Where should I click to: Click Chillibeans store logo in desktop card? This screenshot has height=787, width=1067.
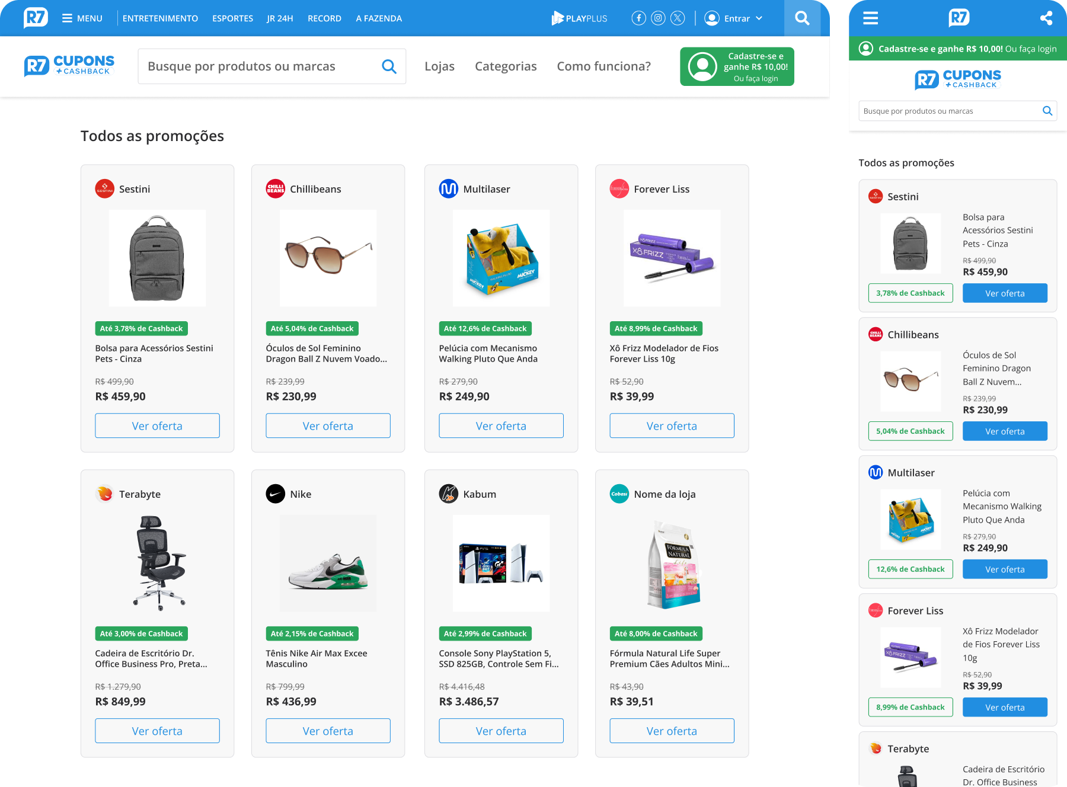tap(276, 189)
